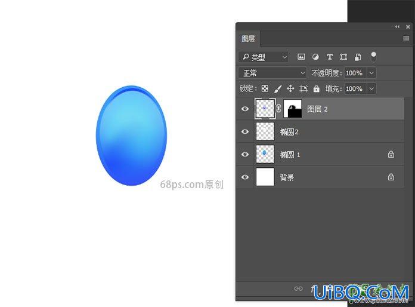Click the fill value field
Image resolution: width=415 pixels, height=307 pixels.
pos(355,88)
